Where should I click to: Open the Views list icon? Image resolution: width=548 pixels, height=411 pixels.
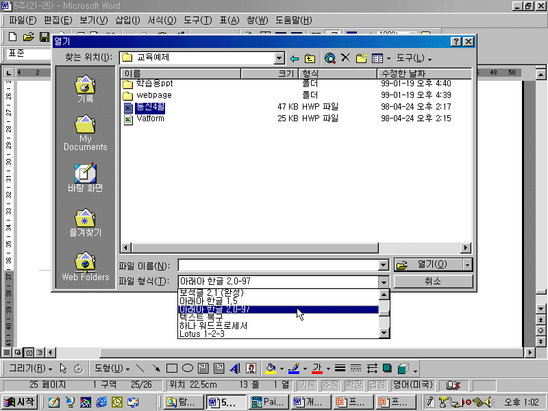tap(377, 58)
